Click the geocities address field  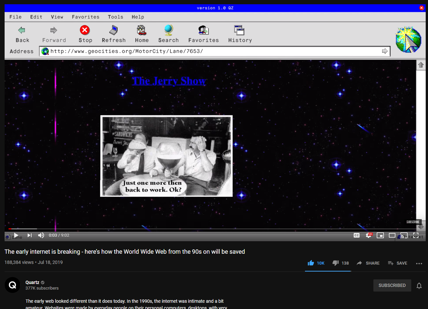(214, 51)
